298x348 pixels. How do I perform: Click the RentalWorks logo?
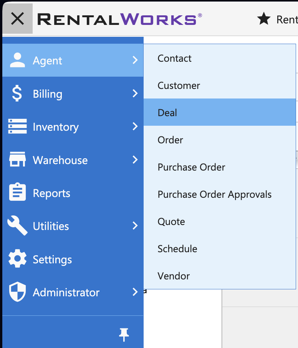tap(120, 19)
